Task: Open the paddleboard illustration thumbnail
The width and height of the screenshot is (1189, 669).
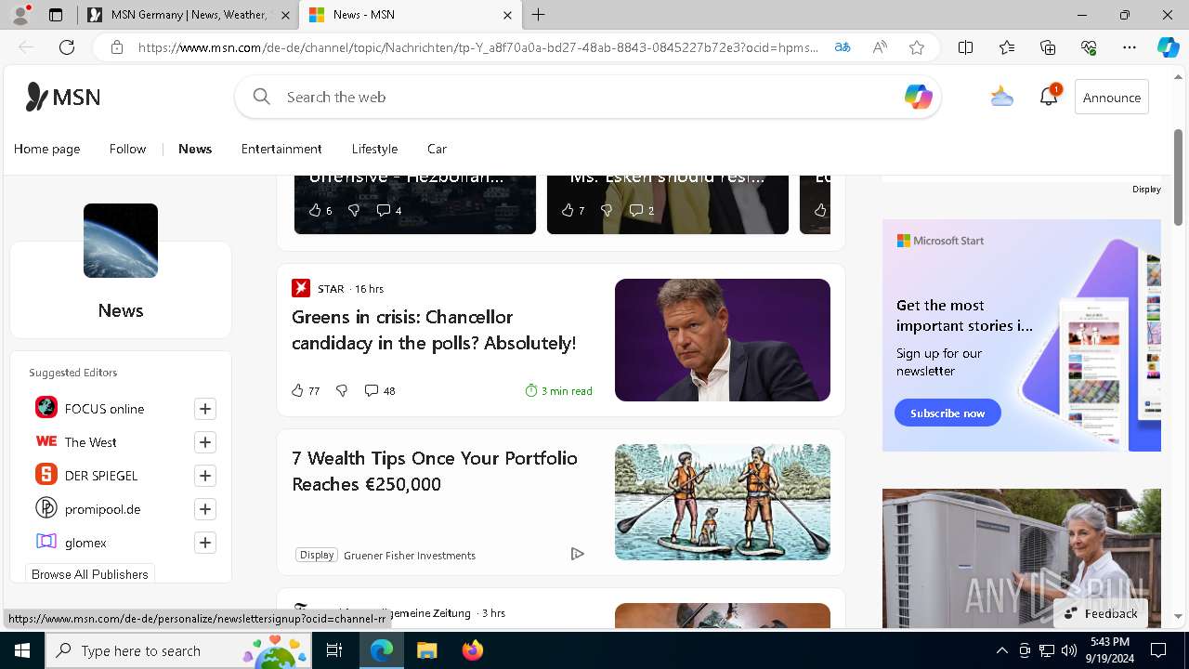Action: coord(723,502)
